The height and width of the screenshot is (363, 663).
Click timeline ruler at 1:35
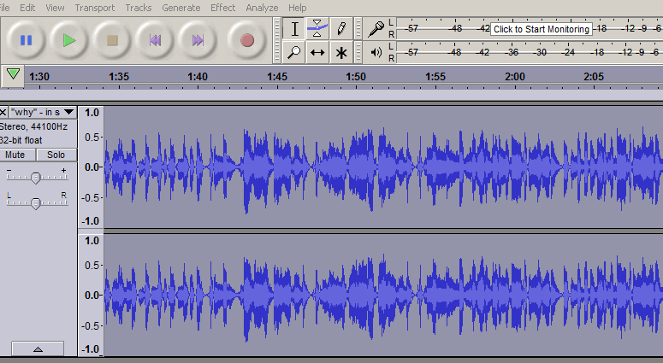119,77
